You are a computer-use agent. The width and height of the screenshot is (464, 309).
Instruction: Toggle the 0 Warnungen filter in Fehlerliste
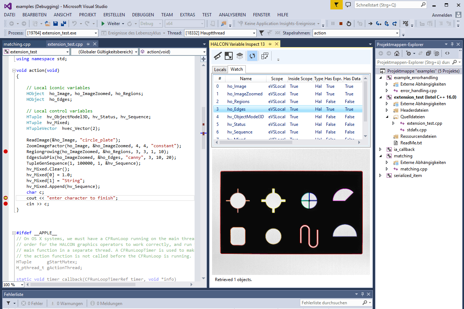(67, 303)
